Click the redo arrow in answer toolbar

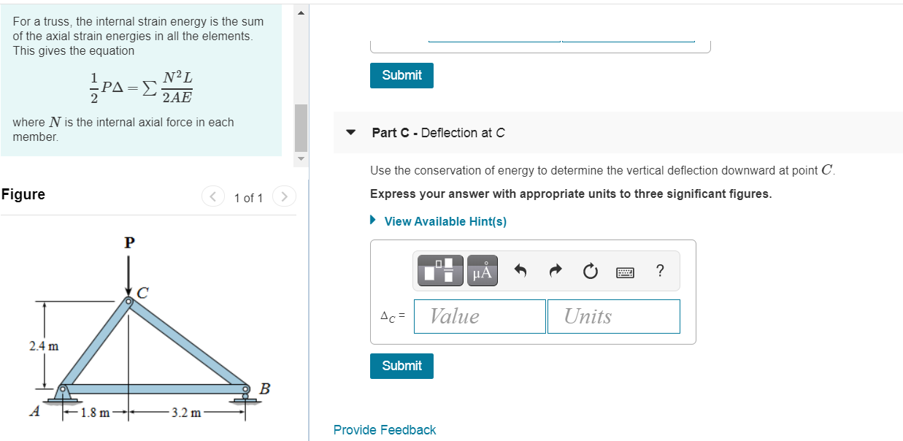tap(555, 270)
